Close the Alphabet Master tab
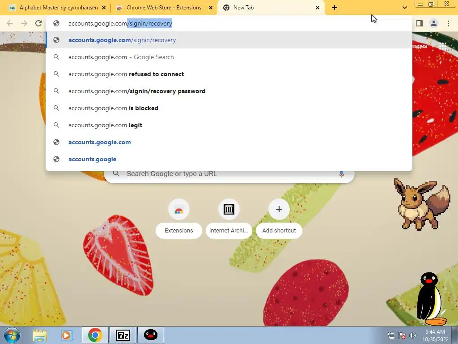The image size is (458, 344). (104, 8)
